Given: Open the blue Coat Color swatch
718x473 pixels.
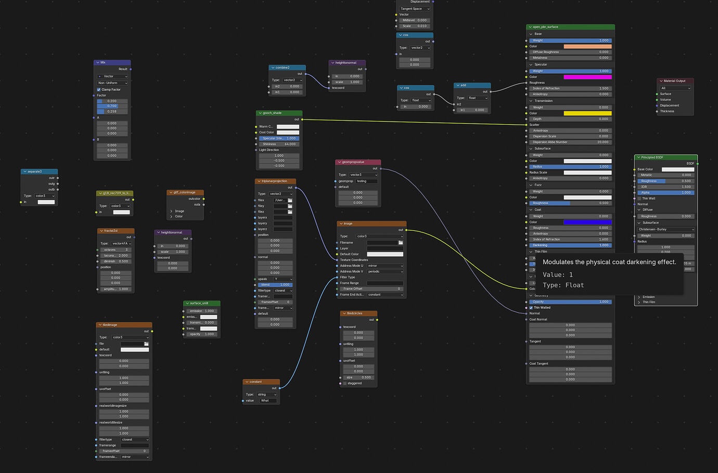Looking at the screenshot, I should coord(588,222).
